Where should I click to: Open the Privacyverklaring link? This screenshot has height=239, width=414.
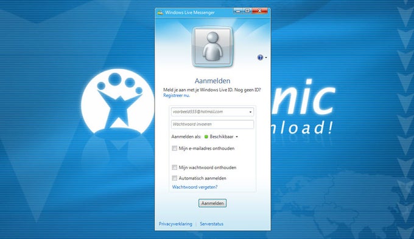coord(175,224)
